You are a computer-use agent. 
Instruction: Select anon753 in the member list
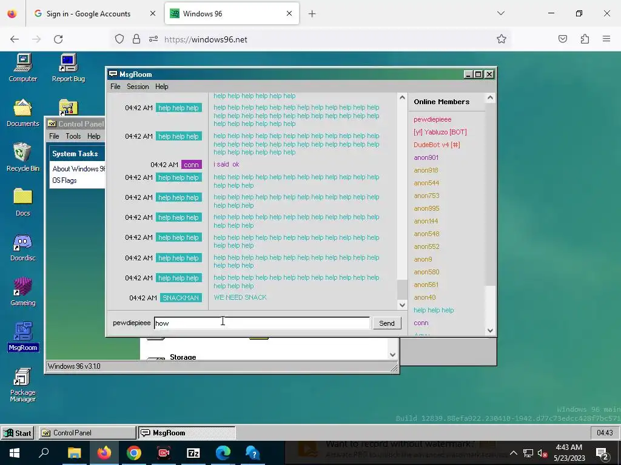pyautogui.click(x=426, y=196)
